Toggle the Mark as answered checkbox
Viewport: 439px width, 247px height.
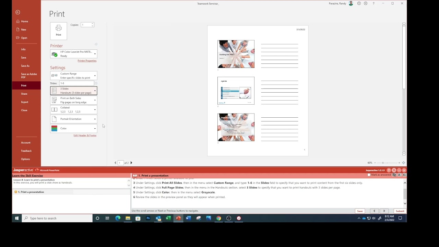(x=369, y=175)
